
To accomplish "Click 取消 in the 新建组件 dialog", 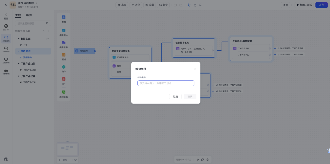I will [175, 97].
